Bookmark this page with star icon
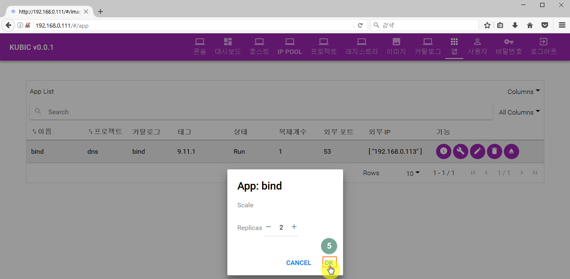 pyautogui.click(x=487, y=25)
